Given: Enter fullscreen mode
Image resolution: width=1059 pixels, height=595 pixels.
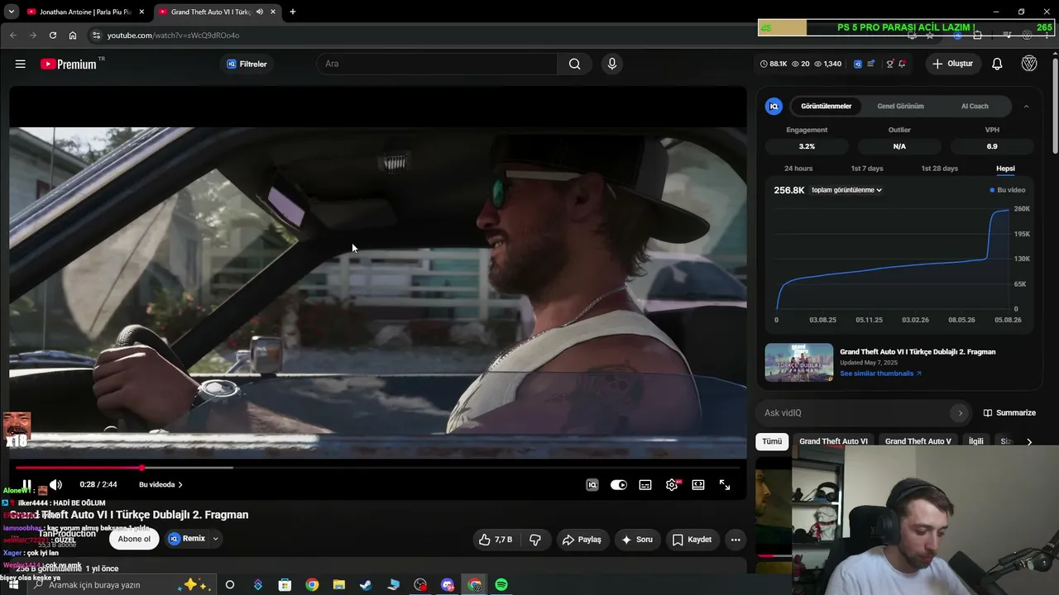Looking at the screenshot, I should 725,485.
